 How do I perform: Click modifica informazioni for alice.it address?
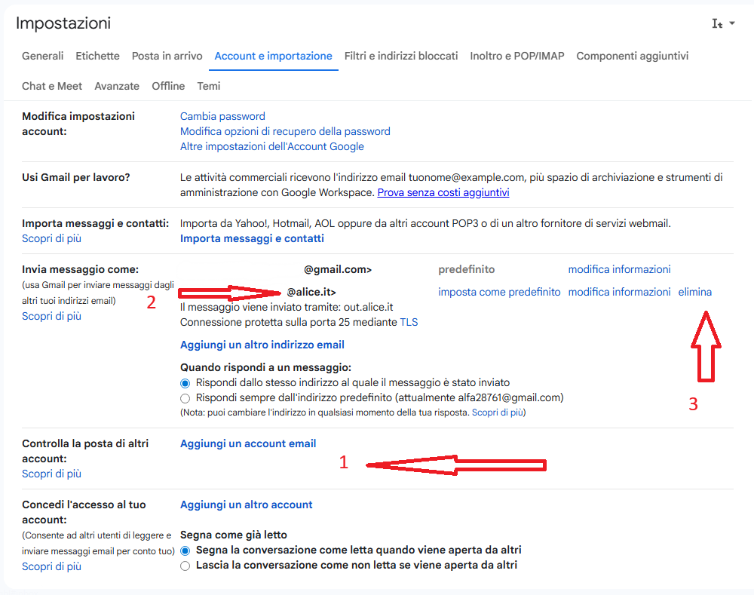(x=619, y=292)
